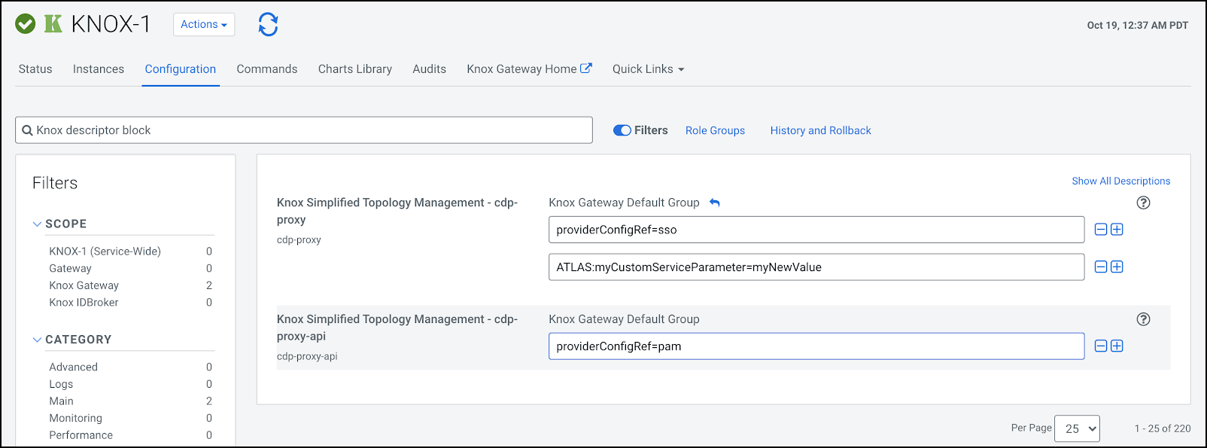Viewport: 1207px width, 448px height.
Task: Open the Actions dropdown
Action: (x=204, y=24)
